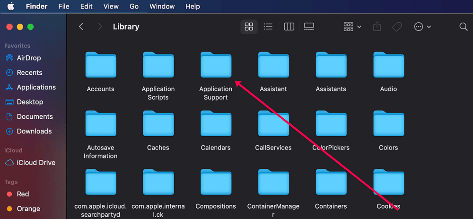Click the Search magnifier icon

click(464, 27)
